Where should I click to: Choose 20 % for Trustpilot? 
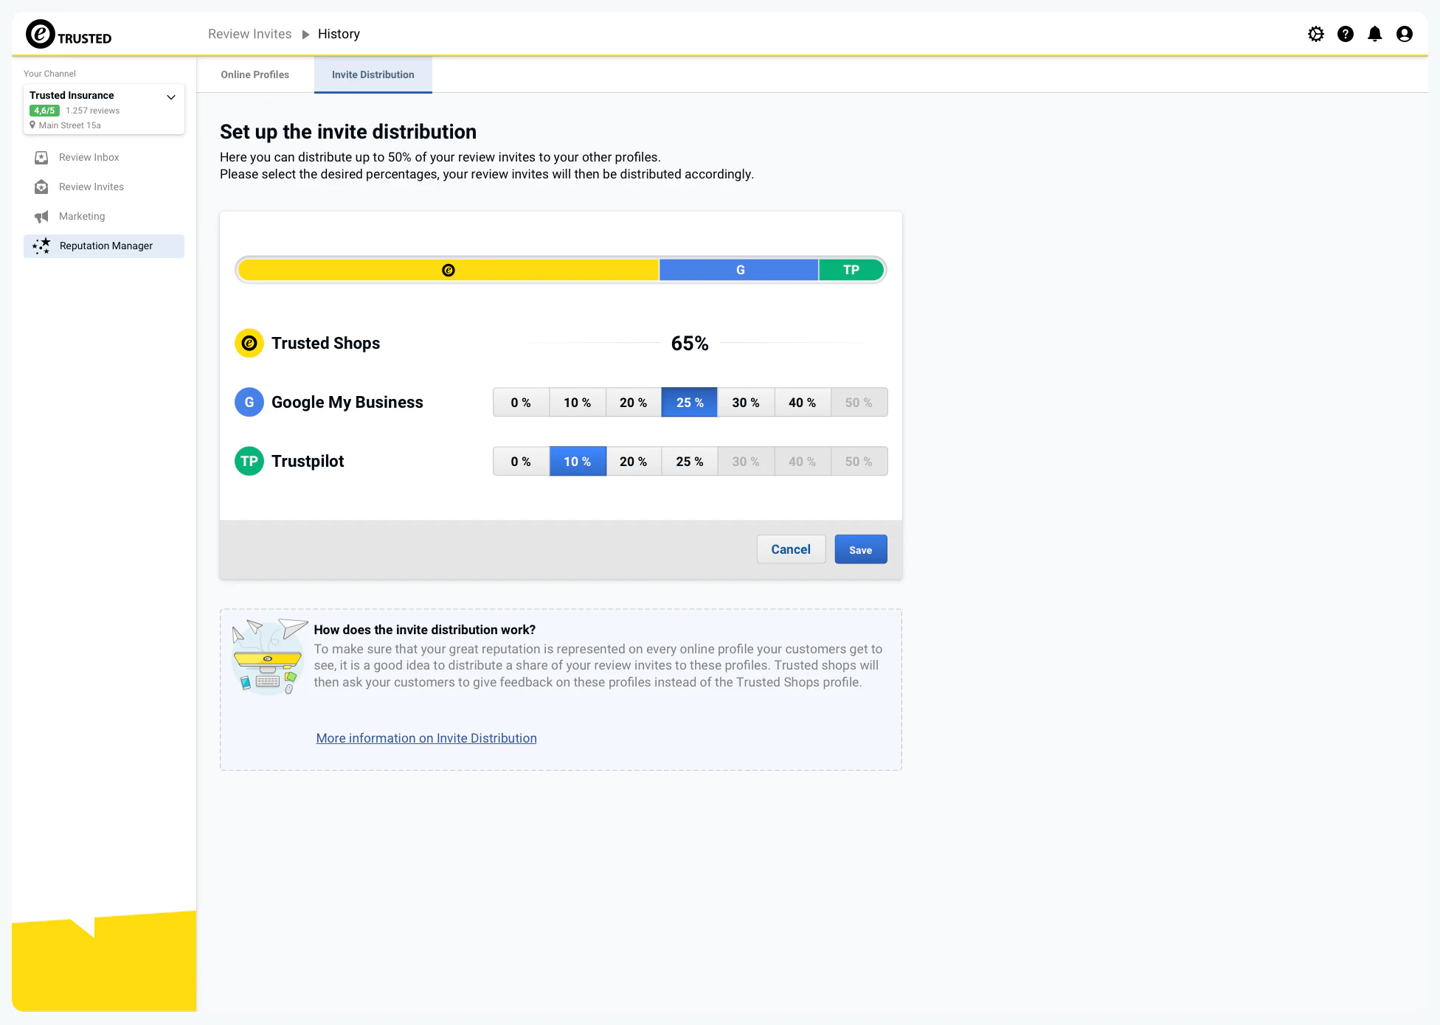point(633,461)
